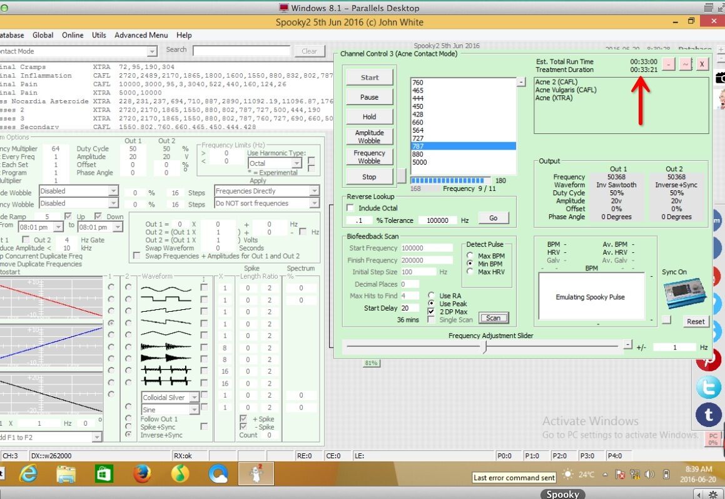Open the Database menu

click(12, 35)
